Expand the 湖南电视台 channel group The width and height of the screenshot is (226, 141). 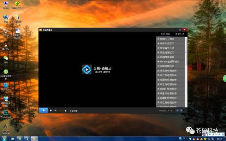[x=159, y=80]
